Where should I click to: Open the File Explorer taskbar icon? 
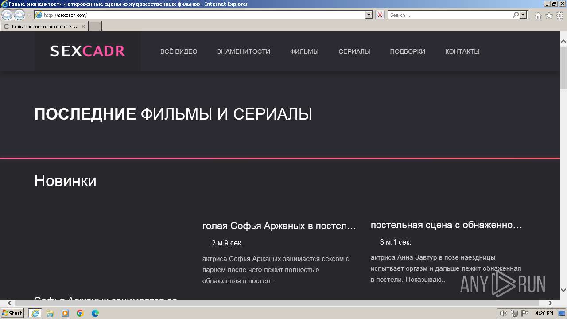coord(50,313)
